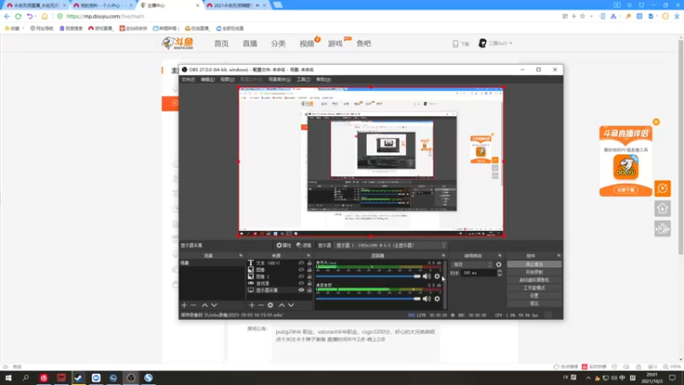Open the display selection dropdown
The width and height of the screenshot is (684, 385).
click(391, 246)
